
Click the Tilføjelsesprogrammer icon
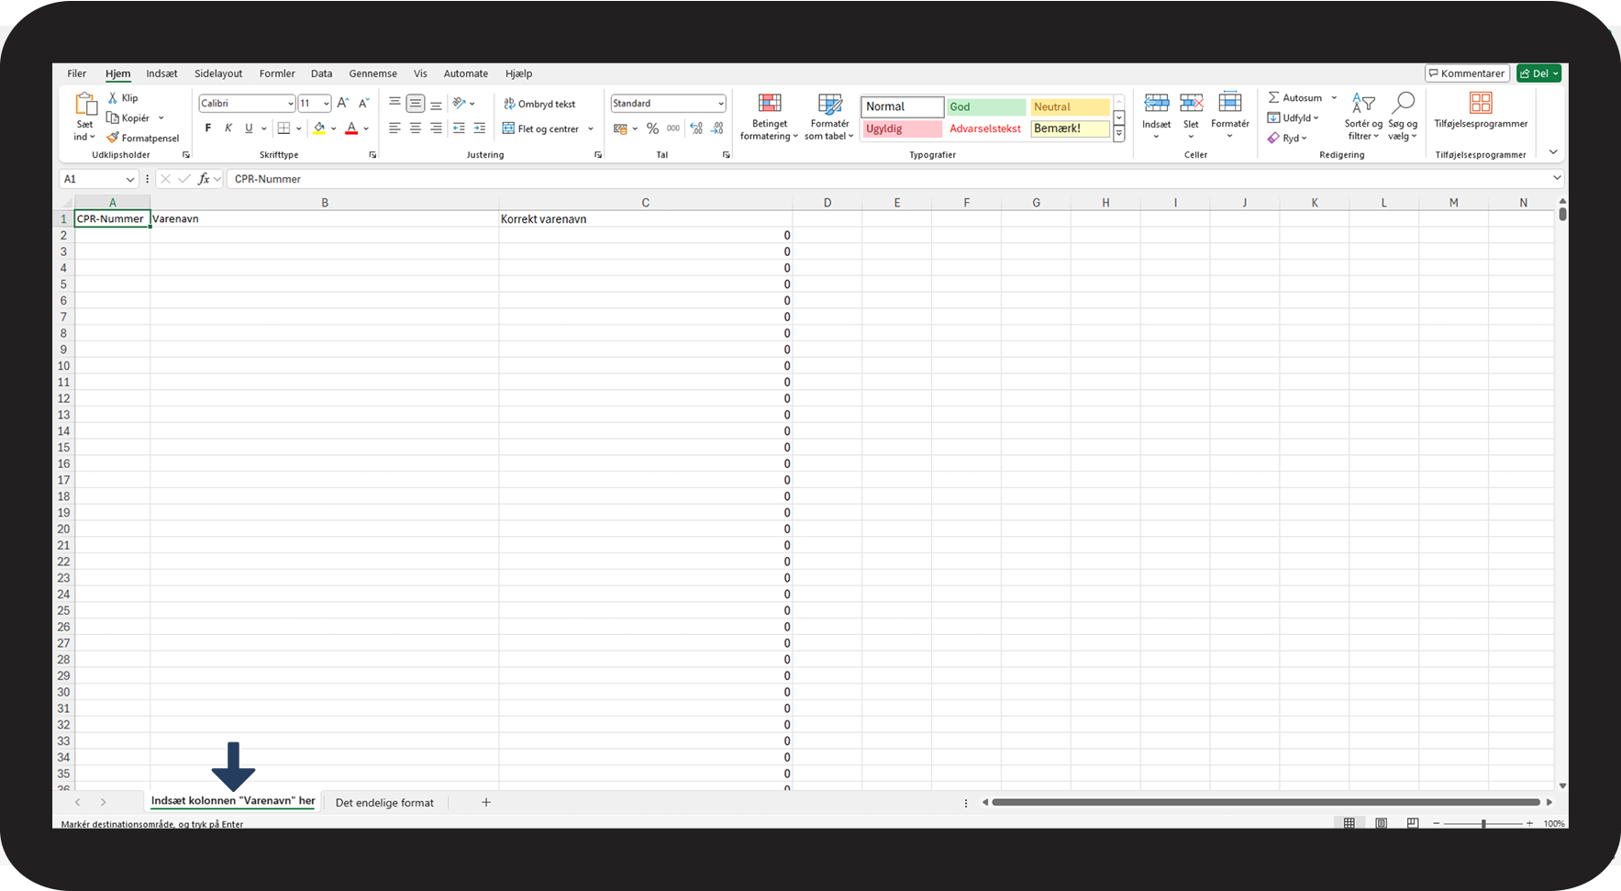(1480, 104)
